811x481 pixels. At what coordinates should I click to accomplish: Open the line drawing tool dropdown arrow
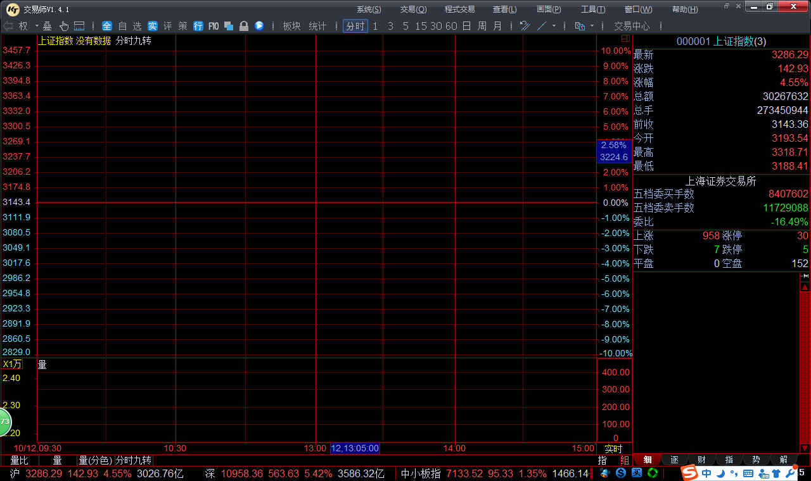554,26
